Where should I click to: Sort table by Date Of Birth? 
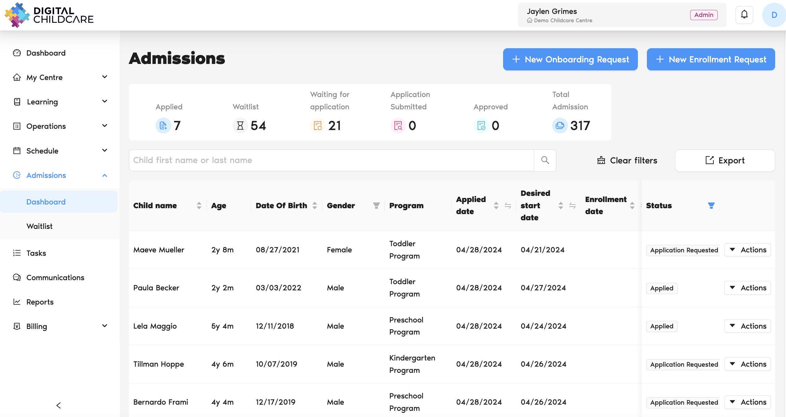(x=314, y=205)
